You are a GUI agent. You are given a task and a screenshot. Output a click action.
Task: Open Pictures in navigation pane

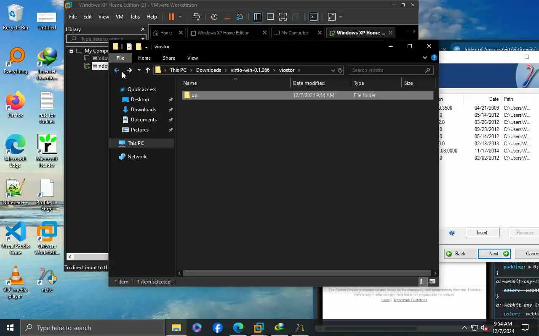tap(140, 130)
